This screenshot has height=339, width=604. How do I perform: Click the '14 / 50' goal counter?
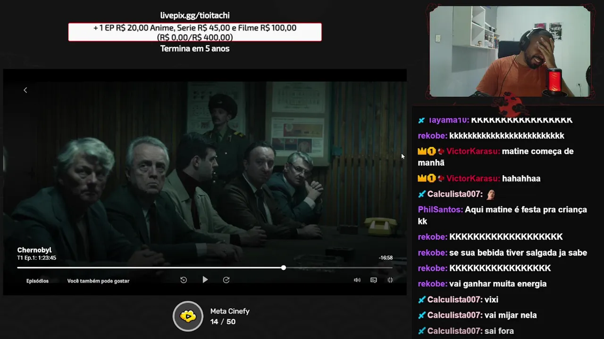coord(223,322)
